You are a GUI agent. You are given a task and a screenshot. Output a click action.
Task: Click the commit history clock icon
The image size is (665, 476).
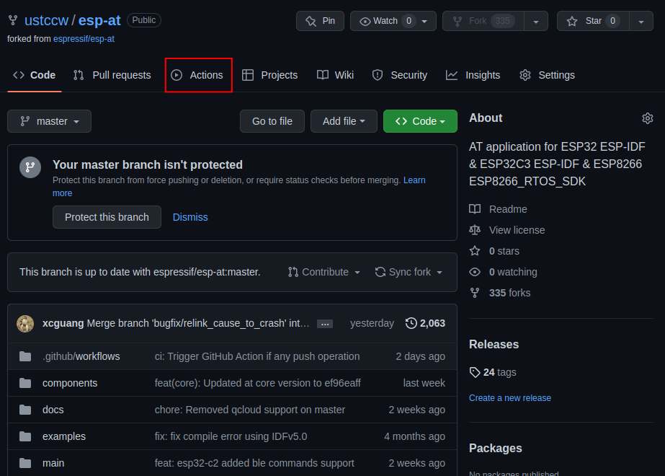pyautogui.click(x=411, y=323)
